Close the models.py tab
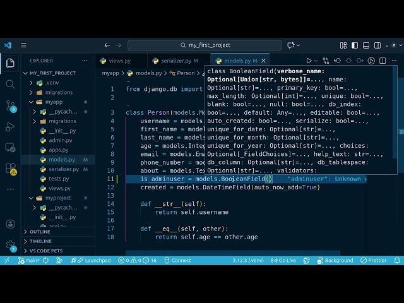This screenshot has width=404, height=303. point(263,61)
